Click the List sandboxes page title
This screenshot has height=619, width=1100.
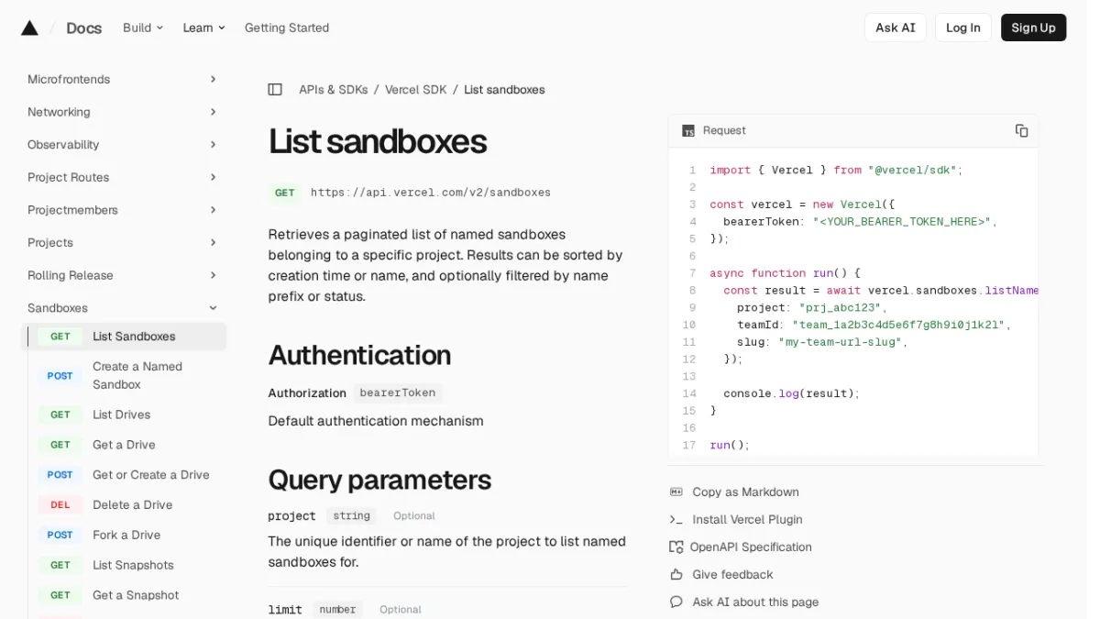[377, 142]
